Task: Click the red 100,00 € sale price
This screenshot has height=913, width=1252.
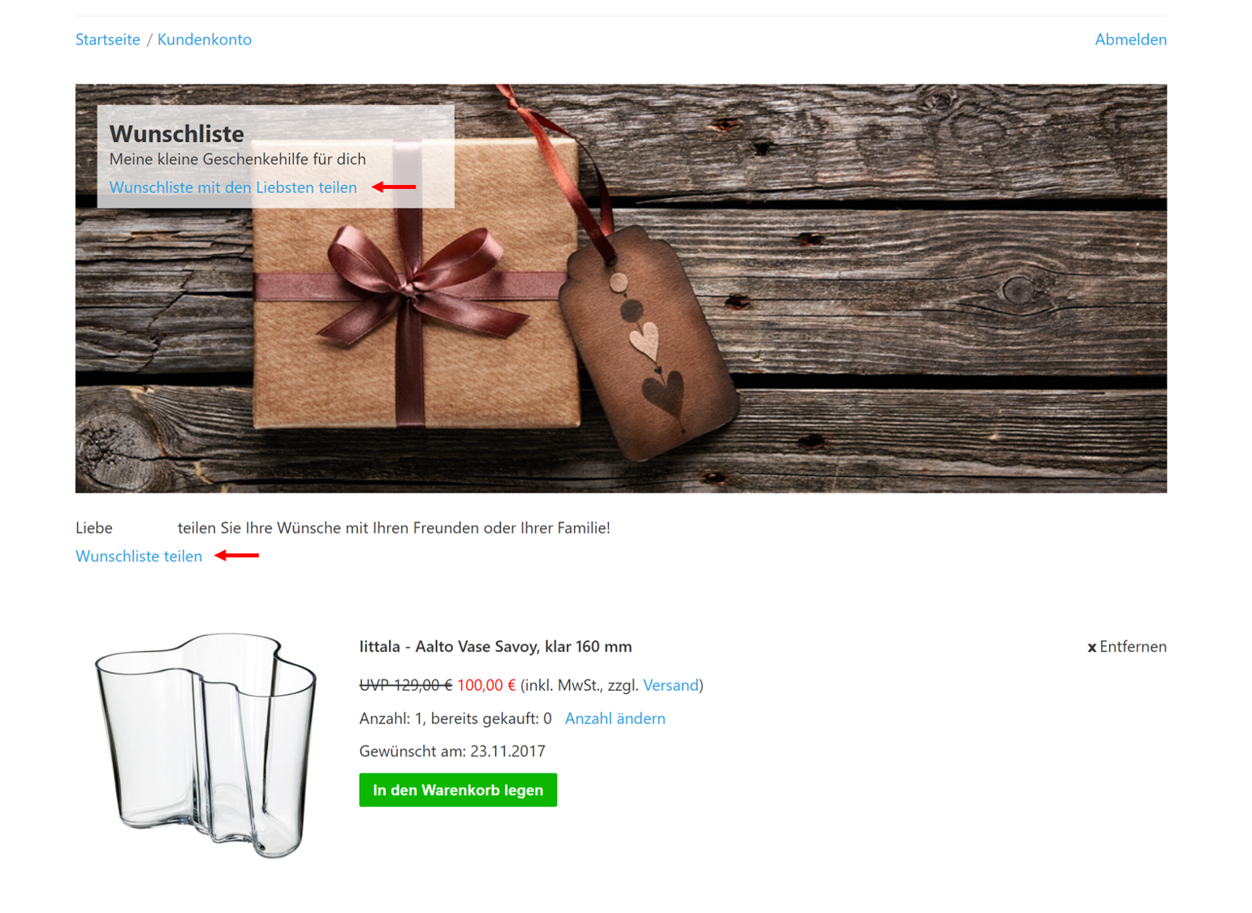Action: pyautogui.click(x=486, y=686)
